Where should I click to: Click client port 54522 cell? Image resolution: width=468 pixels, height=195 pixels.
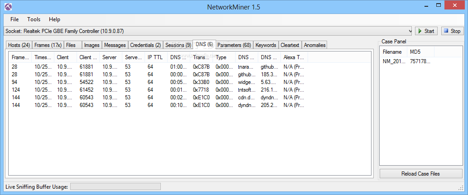pyautogui.click(x=86, y=82)
